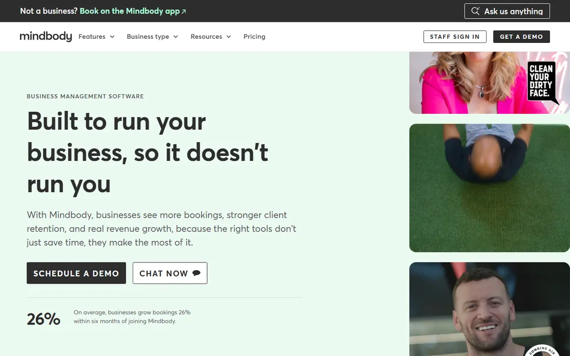Click the external arrow icon after Mindbody app
The width and height of the screenshot is (570, 356).
tap(184, 11)
